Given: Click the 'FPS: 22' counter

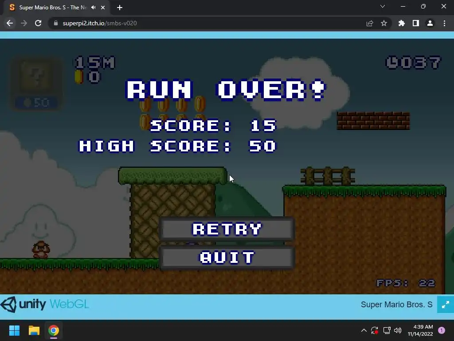Looking at the screenshot, I should [406, 283].
